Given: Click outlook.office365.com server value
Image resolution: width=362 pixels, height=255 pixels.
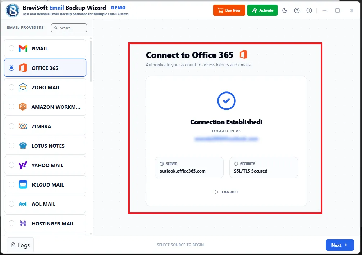Looking at the screenshot, I should pyautogui.click(x=182, y=171).
